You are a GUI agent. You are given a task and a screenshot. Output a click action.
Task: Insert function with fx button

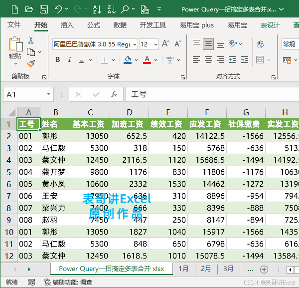(x=114, y=94)
